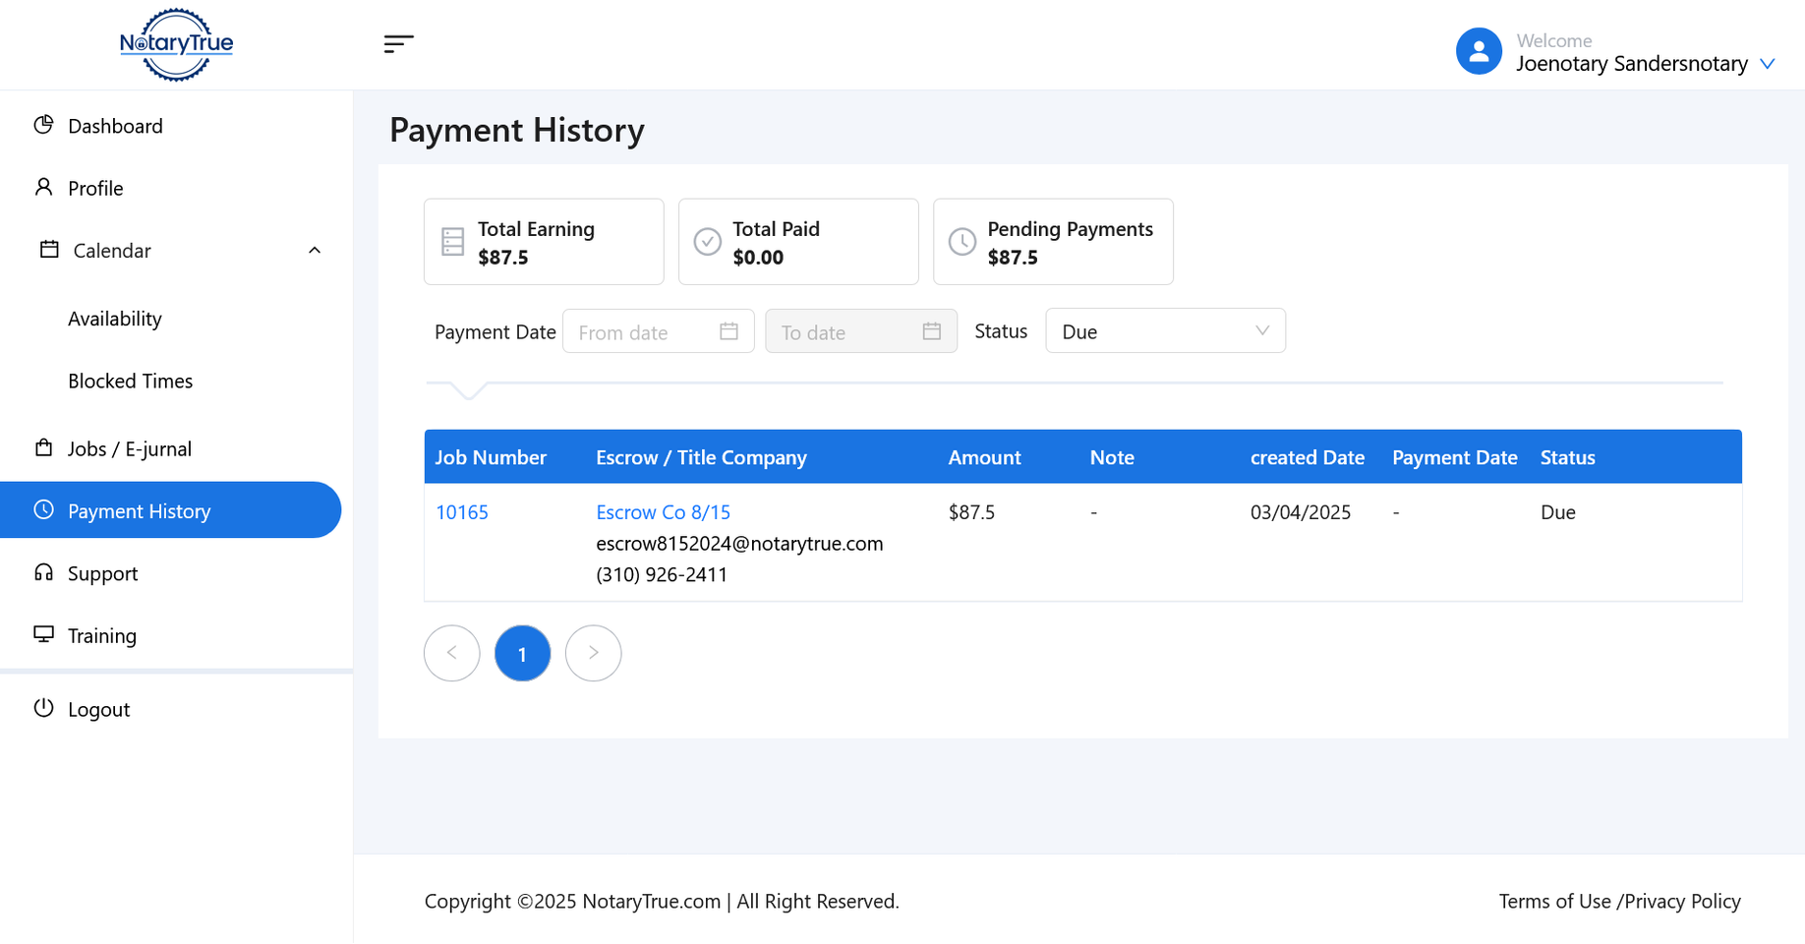Image resolution: width=1805 pixels, height=944 pixels.
Task: Click the Escrow Co 8/15 link
Action: (x=663, y=511)
